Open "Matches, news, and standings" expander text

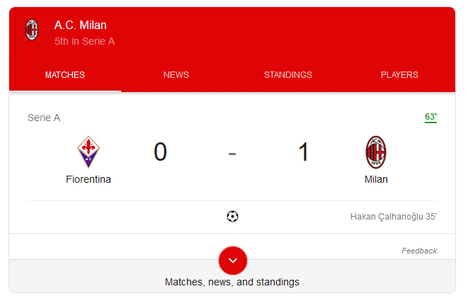[x=232, y=282]
